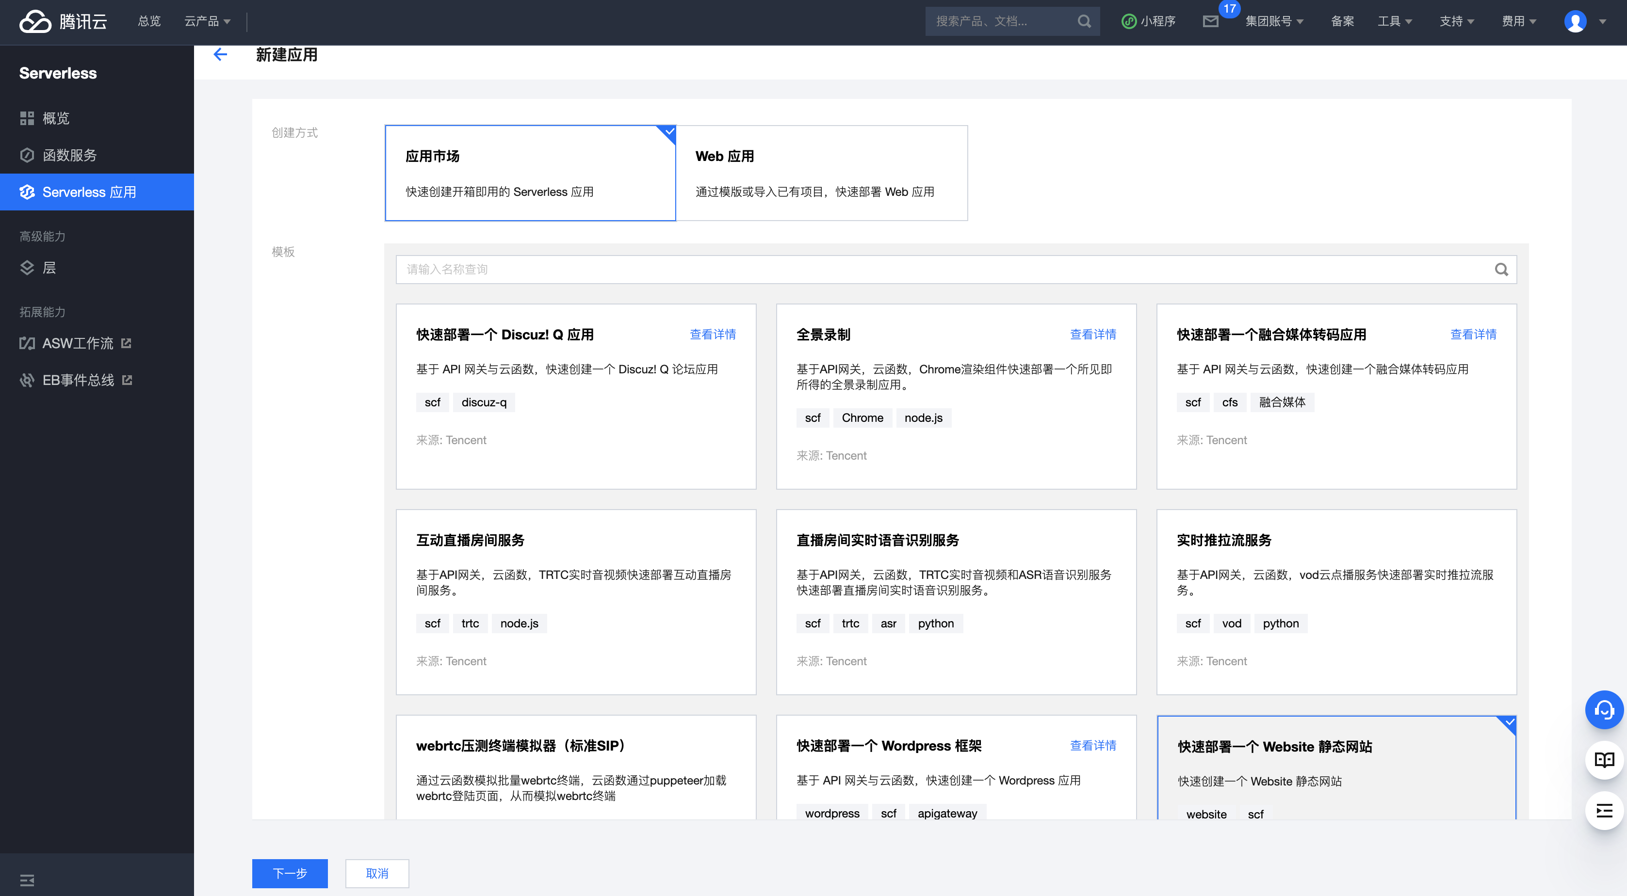This screenshot has width=1627, height=896.
Task: Click the 下一步 button
Action: 290,873
